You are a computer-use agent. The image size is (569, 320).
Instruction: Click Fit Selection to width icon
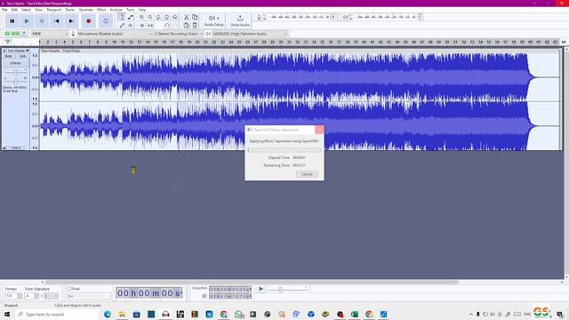click(158, 18)
